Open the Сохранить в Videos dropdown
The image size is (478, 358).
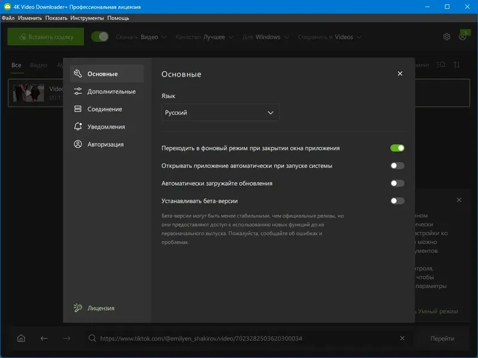pyautogui.click(x=327, y=36)
